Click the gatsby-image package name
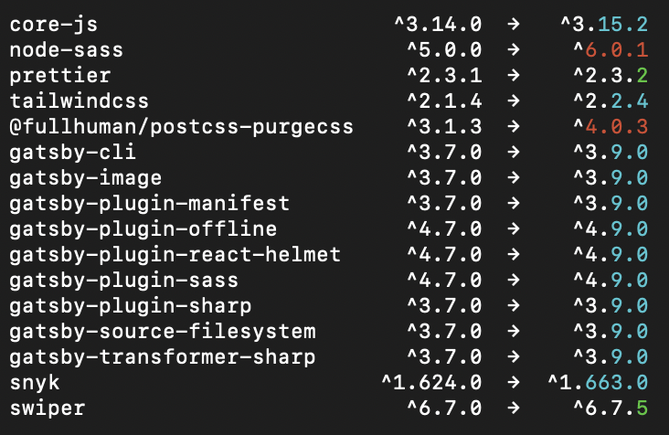 86,176
